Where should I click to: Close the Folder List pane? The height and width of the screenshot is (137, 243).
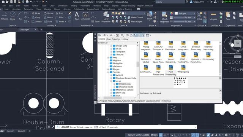pos(137,43)
